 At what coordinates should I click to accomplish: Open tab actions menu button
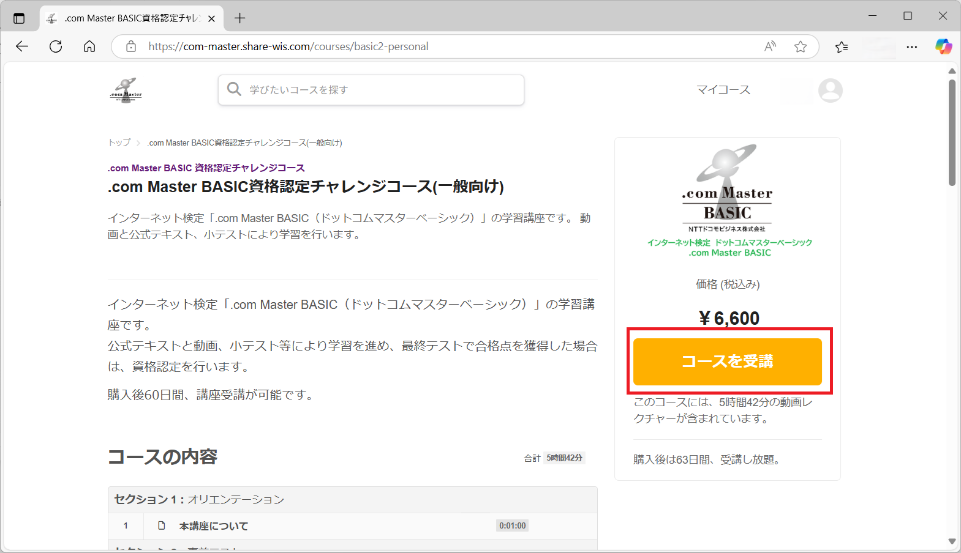[19, 18]
